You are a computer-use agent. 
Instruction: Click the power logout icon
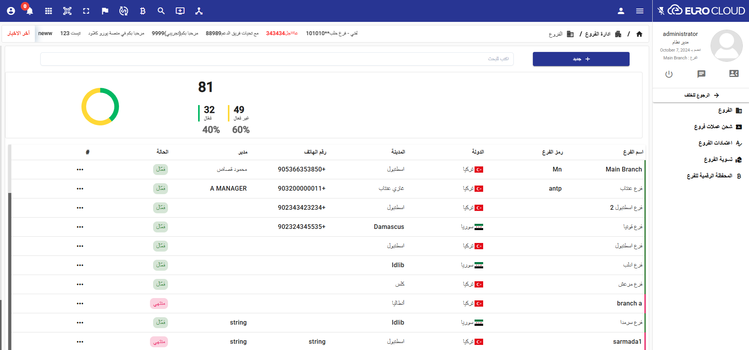click(669, 74)
